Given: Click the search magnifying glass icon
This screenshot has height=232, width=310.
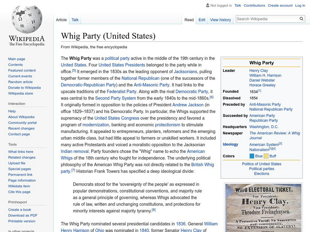Looking at the screenshot, I should pyautogui.click(x=301, y=19).
